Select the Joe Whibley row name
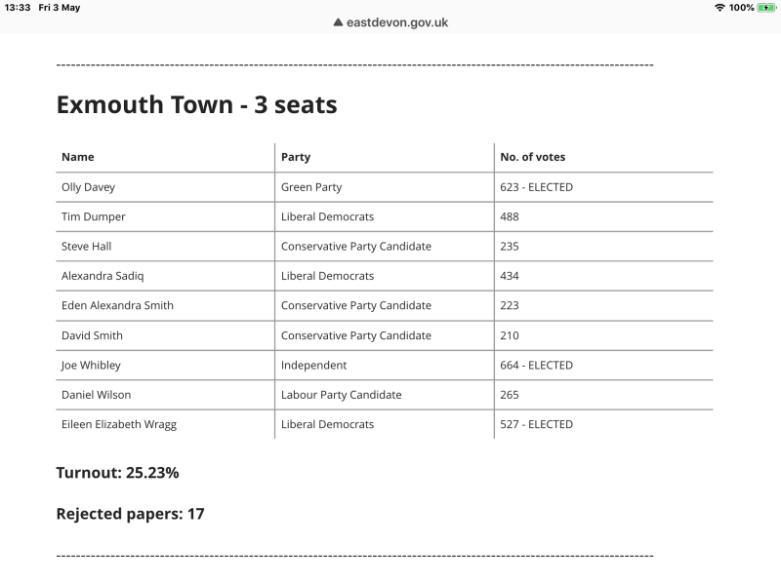This screenshot has width=781, height=585. pyautogui.click(x=91, y=366)
